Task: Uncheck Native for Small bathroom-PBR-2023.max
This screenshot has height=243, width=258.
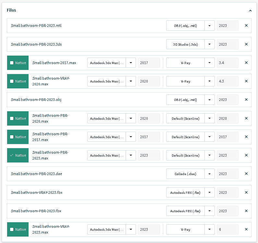Action: click(x=12, y=155)
